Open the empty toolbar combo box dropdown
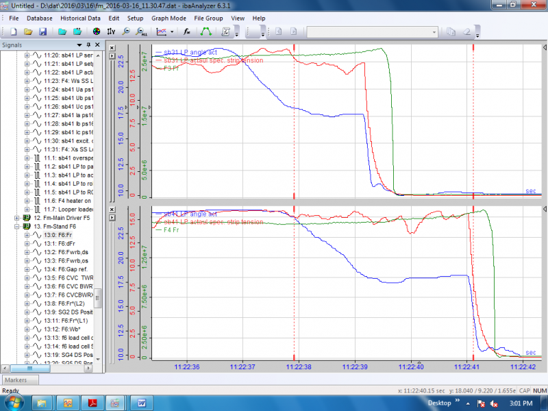 (434, 32)
